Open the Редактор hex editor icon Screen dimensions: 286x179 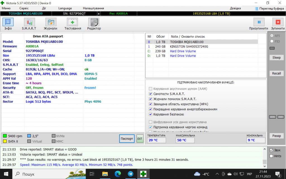tap(94, 22)
